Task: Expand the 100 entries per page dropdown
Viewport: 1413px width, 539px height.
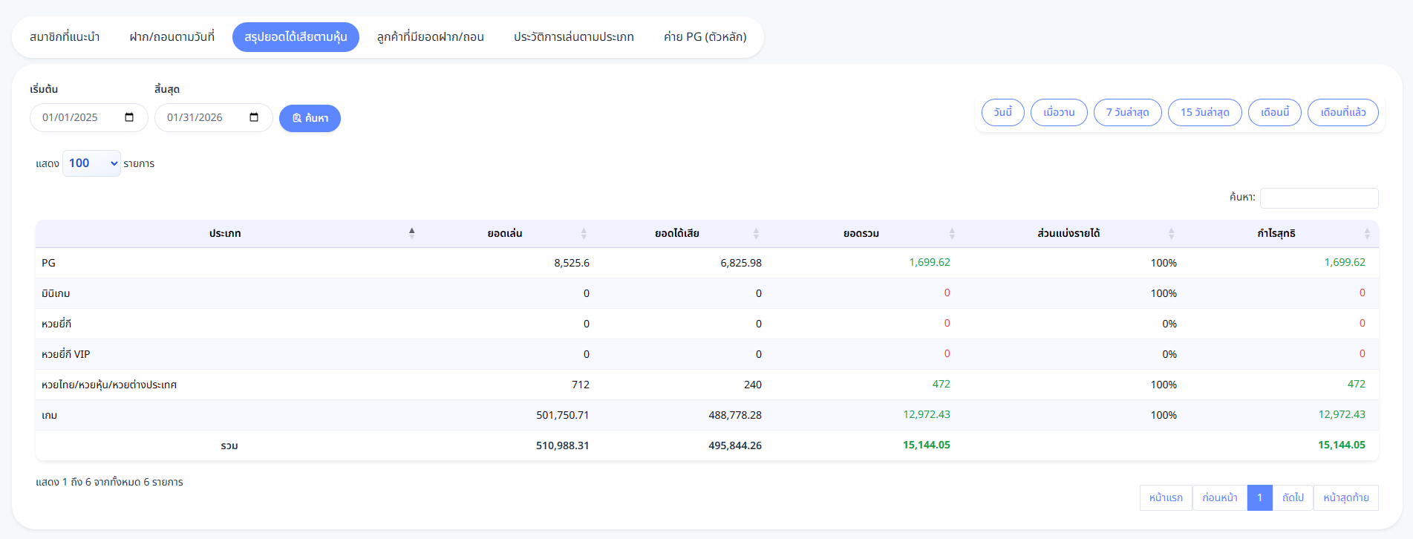Action: tap(92, 163)
